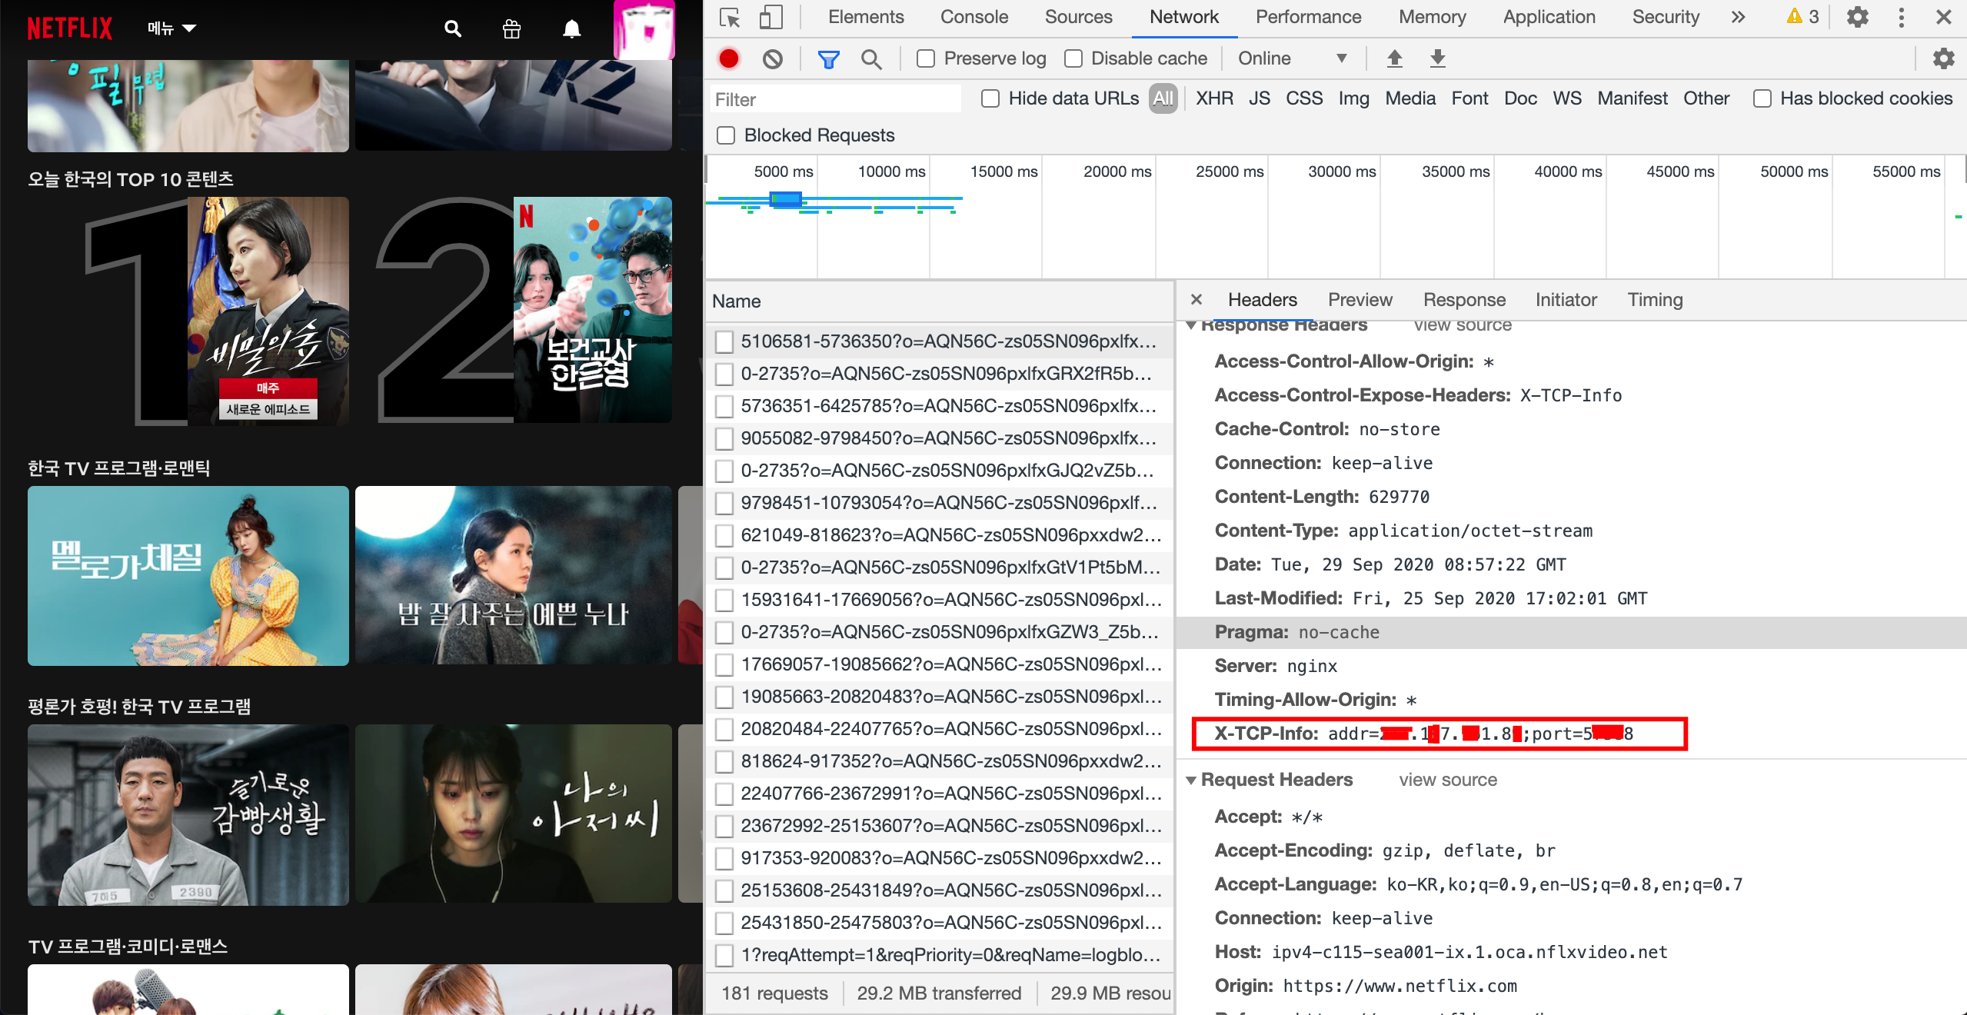This screenshot has height=1015, width=1967.
Task: Activate the inspect element picker icon
Action: [729, 17]
